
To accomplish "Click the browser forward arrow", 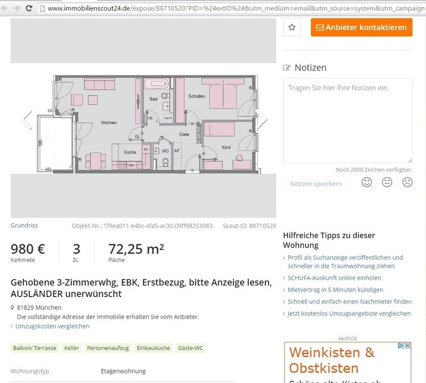I will 16,9.
